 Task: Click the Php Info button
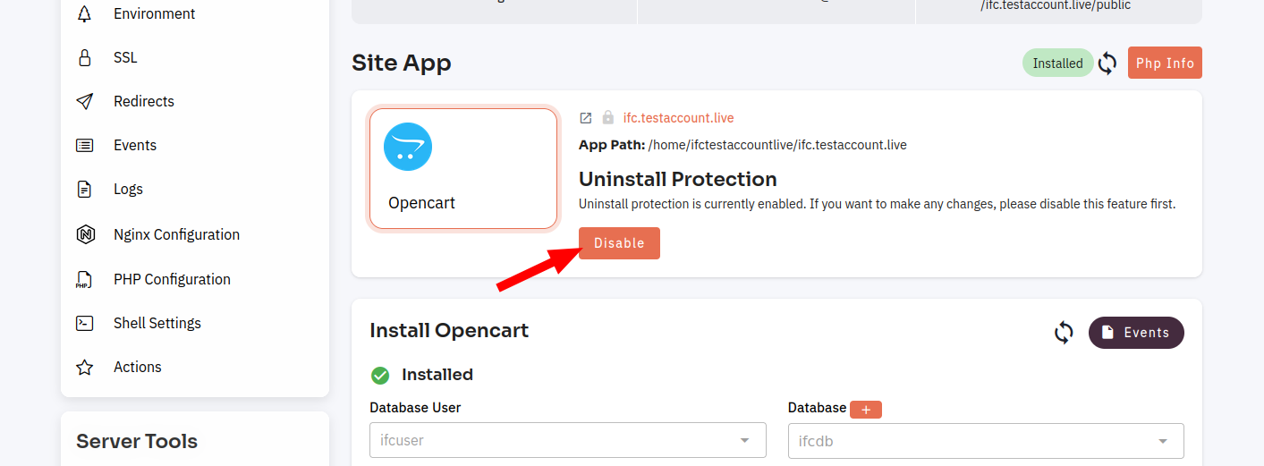click(x=1165, y=64)
